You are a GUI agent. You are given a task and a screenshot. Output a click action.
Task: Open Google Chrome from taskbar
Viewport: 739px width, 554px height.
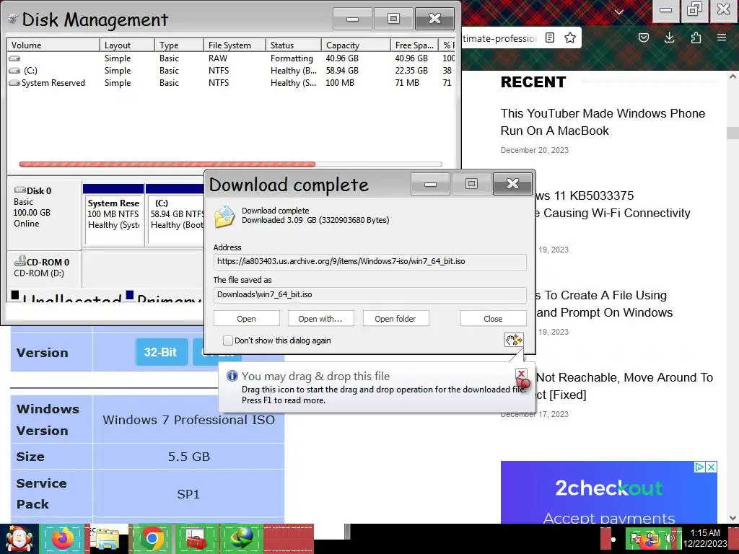(152, 538)
